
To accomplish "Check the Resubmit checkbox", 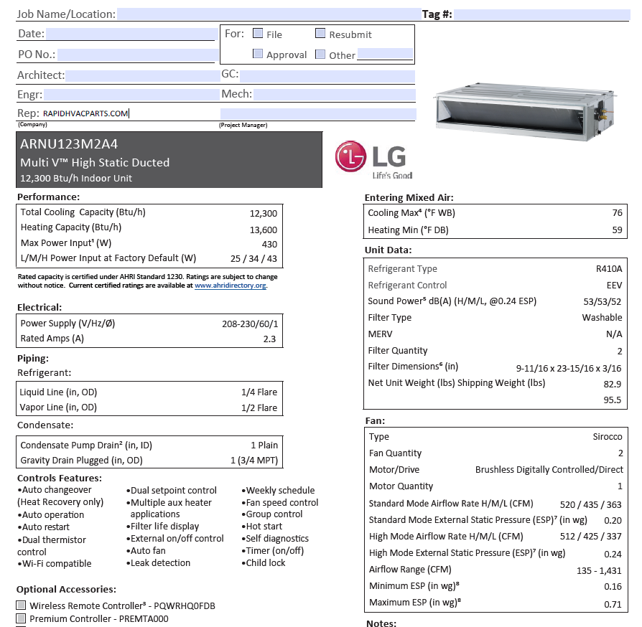I will coord(320,33).
